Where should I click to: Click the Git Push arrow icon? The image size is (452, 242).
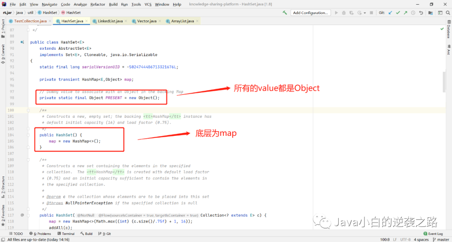point(405,13)
